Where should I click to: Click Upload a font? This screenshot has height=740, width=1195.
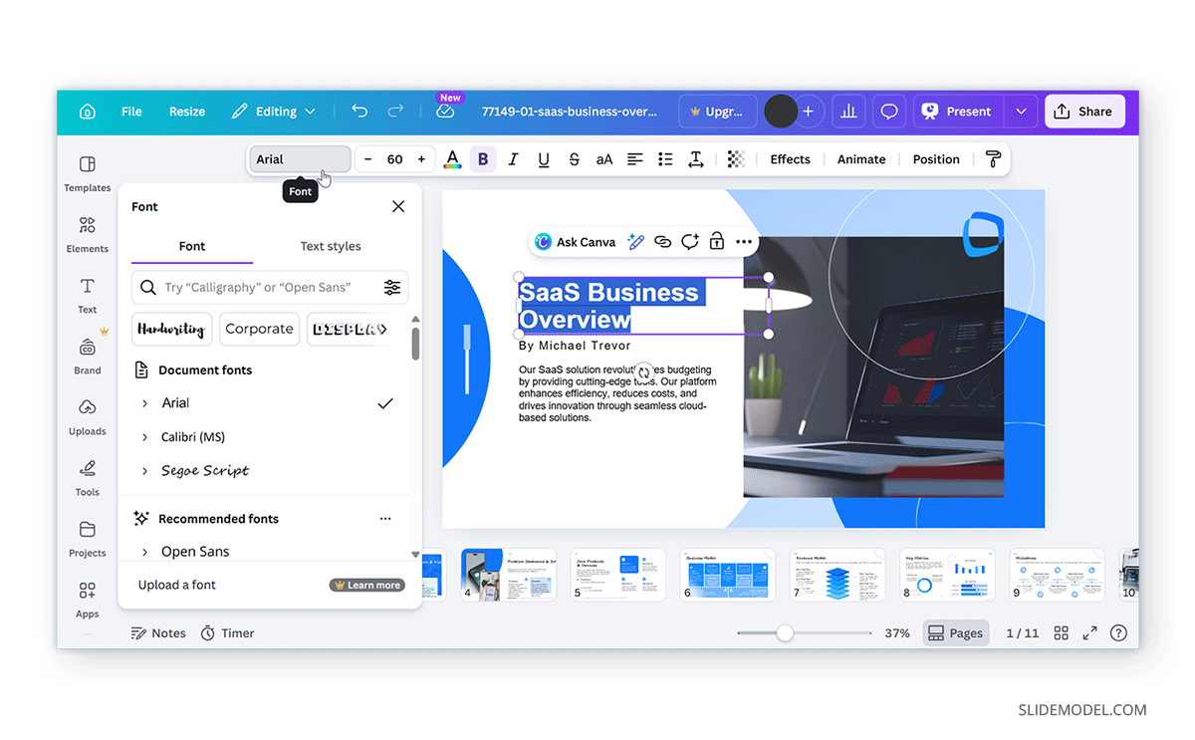pos(177,585)
